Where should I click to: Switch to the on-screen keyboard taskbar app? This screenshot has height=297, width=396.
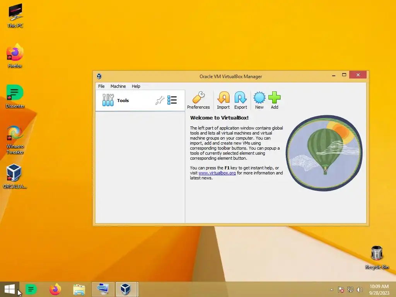tap(103, 289)
